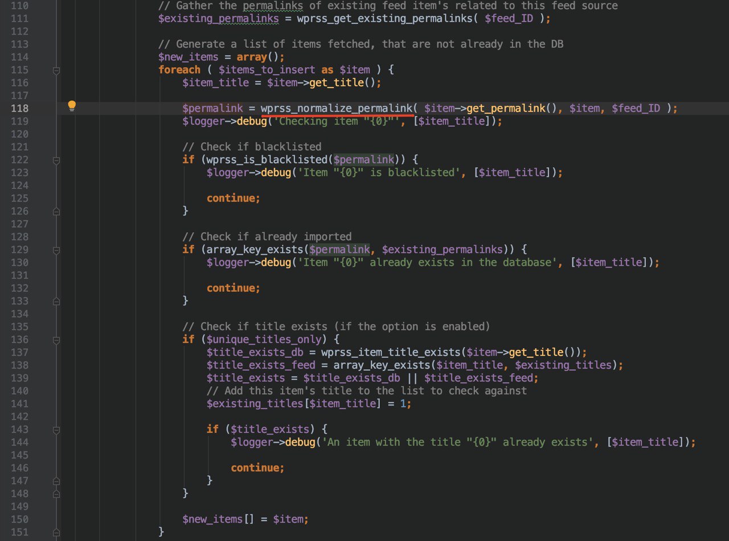Click $feed_ID argument on line 111
729x541 pixels.
(508, 18)
